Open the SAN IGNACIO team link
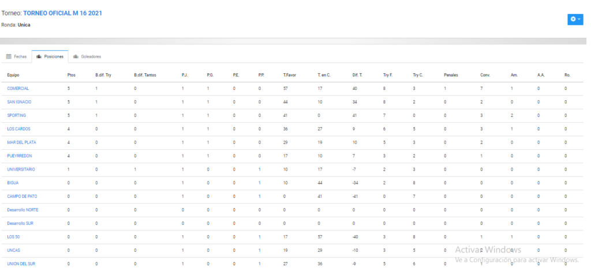The height and width of the screenshot is (272, 591). tap(19, 102)
